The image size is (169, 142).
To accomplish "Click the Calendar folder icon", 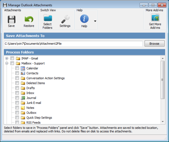I will tap(23, 68).
